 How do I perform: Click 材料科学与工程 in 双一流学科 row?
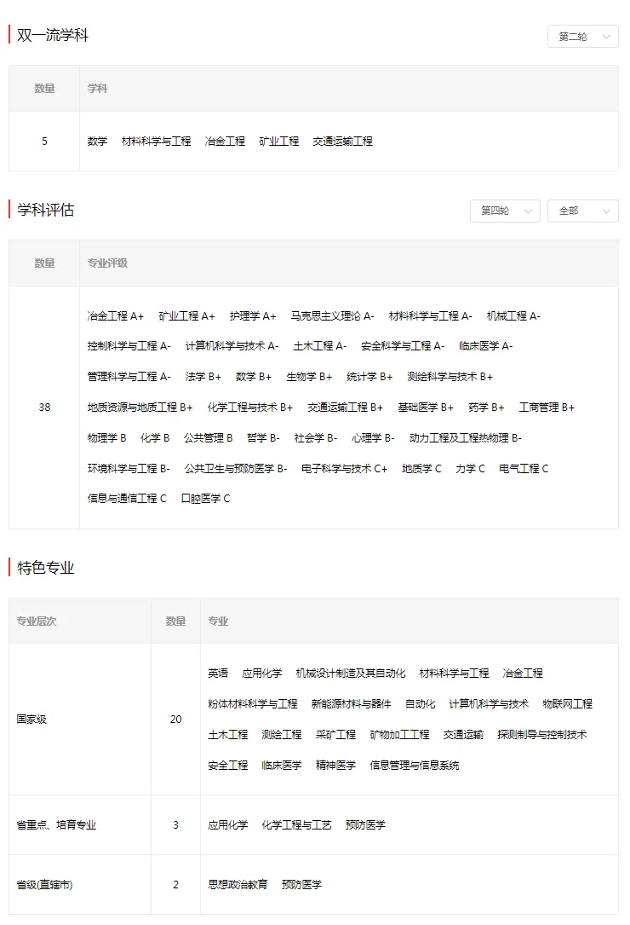[156, 142]
